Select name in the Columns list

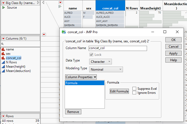point(10,49)
